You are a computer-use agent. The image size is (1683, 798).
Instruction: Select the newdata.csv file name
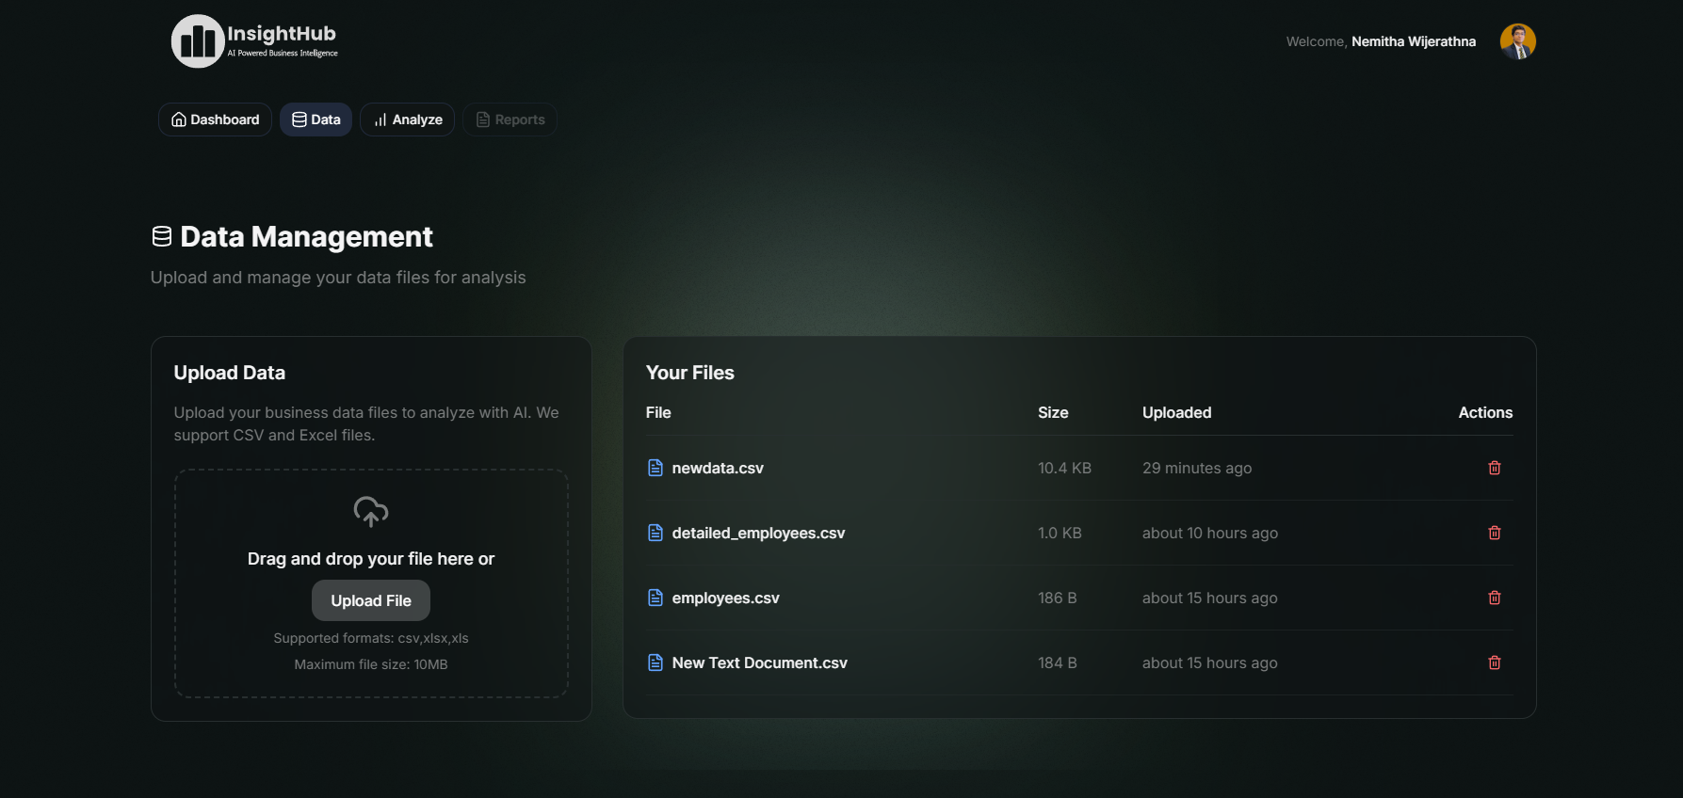pos(718,468)
